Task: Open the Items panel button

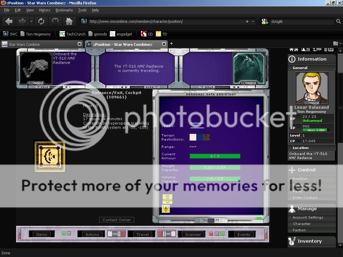Action: (42, 235)
